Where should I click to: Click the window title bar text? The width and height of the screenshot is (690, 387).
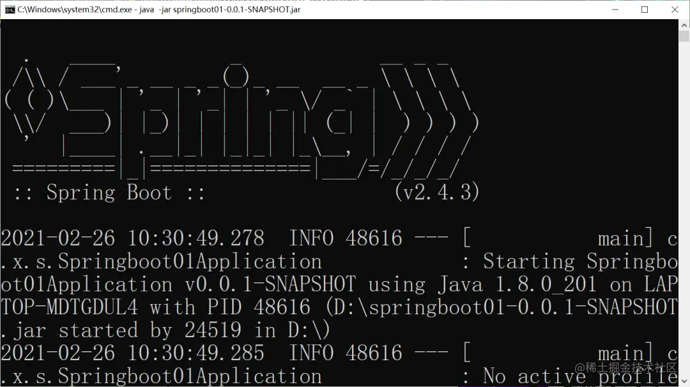[x=159, y=10]
